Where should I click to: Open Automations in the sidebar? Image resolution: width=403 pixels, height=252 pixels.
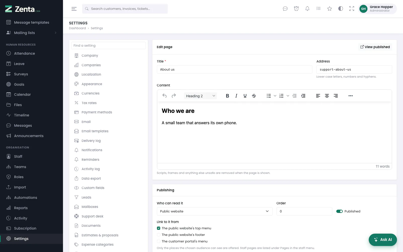[31, 198]
